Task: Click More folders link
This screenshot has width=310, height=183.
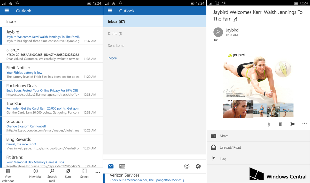Action: point(113,58)
